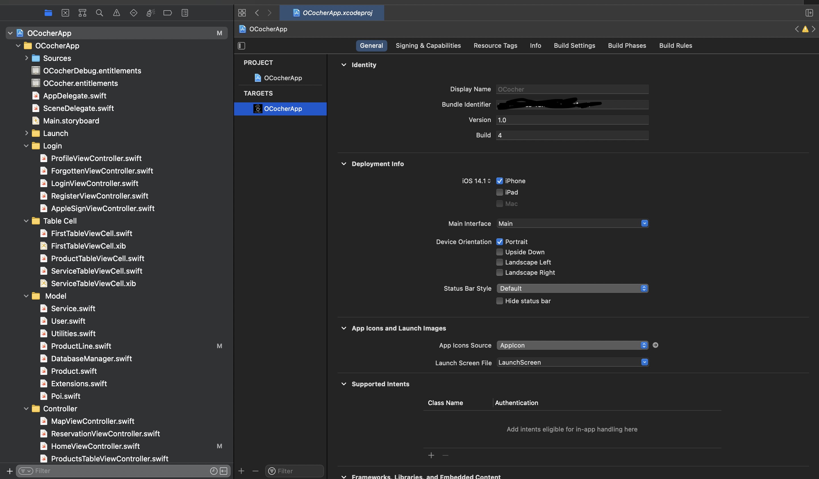Collapse the Supported Intents section

pyautogui.click(x=344, y=384)
